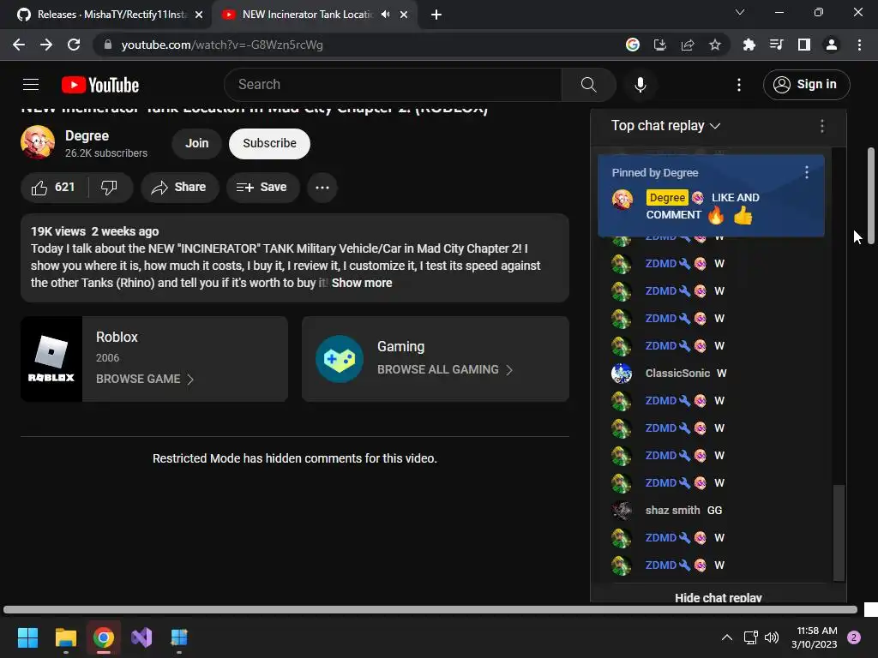
Task: Open chat replay options three dots
Action: point(821,126)
